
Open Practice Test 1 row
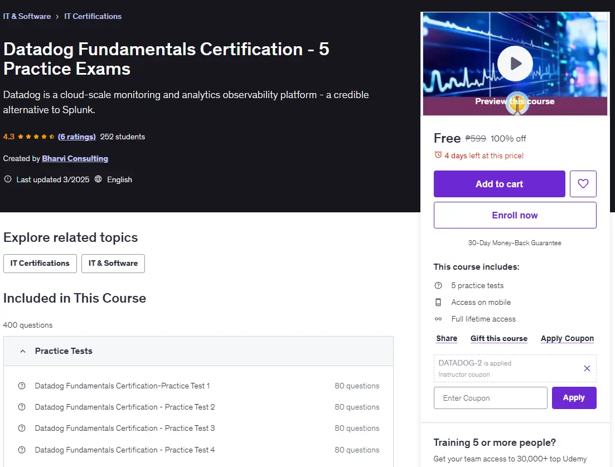198,386
